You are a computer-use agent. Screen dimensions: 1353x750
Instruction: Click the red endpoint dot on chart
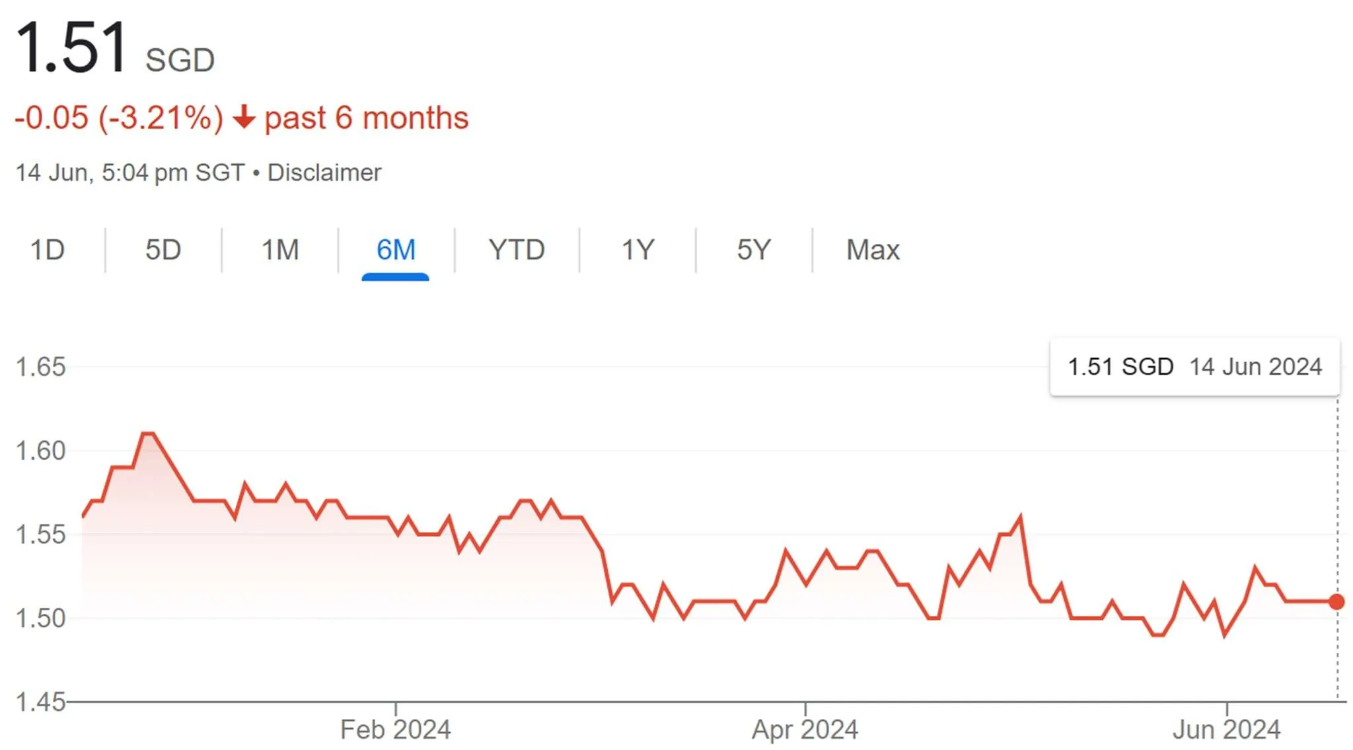pyautogui.click(x=1336, y=601)
